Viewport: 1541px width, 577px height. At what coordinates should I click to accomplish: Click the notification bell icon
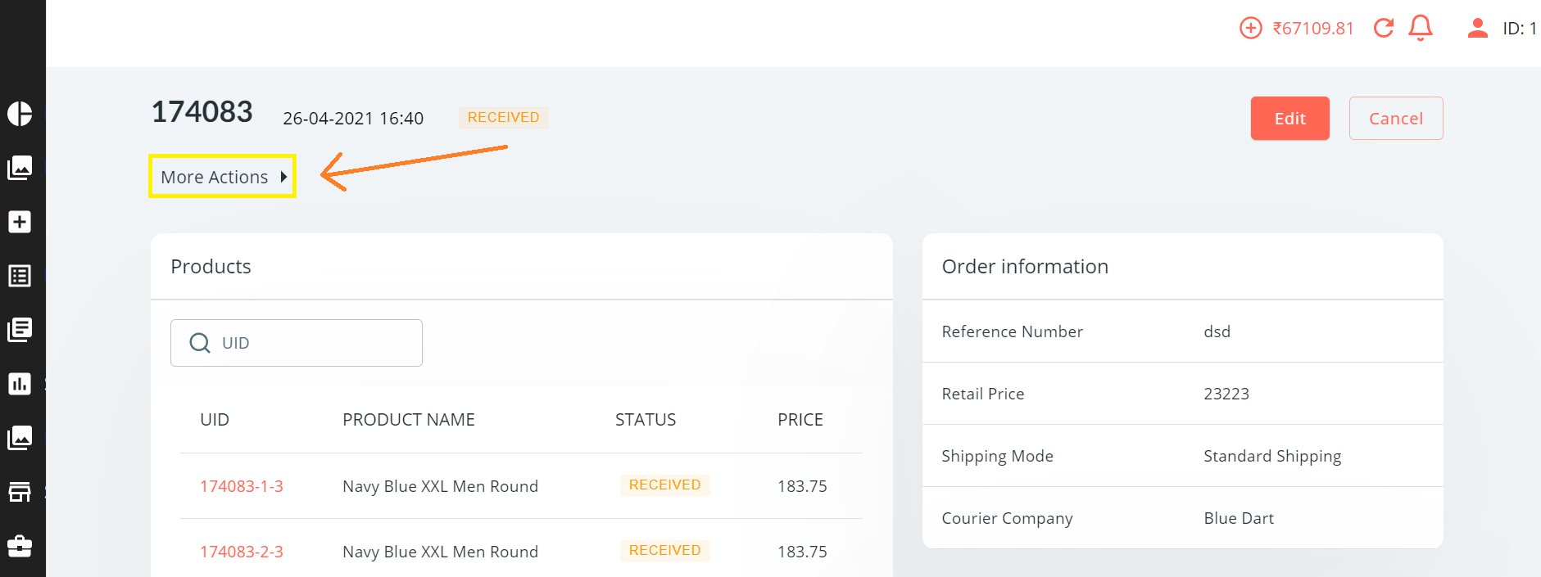point(1420,28)
